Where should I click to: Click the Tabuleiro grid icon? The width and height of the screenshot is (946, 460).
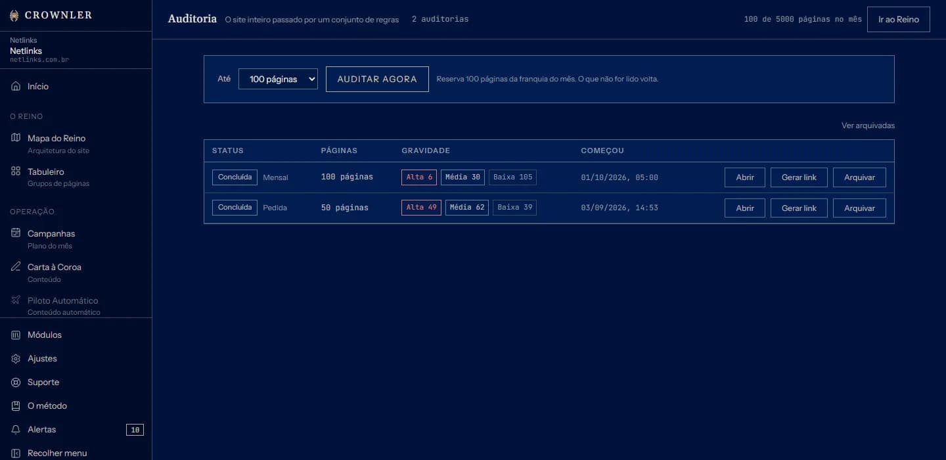tap(16, 172)
